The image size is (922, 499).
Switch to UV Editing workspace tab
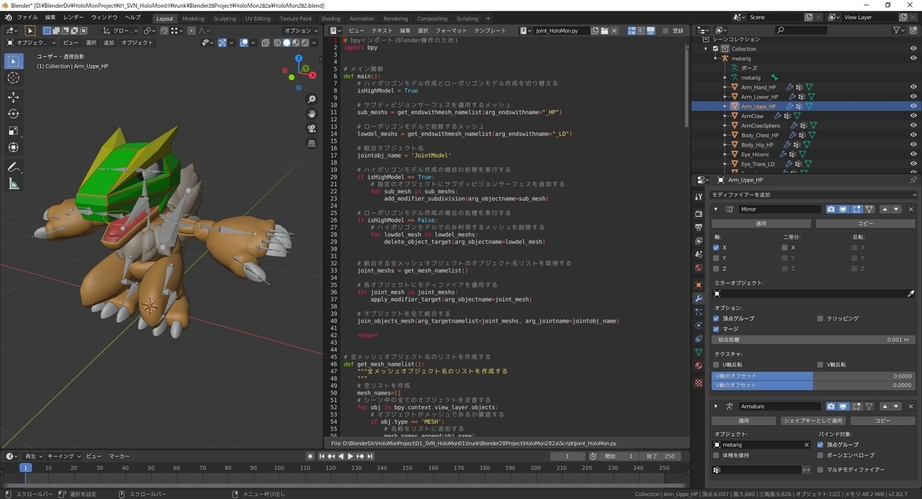tap(258, 18)
